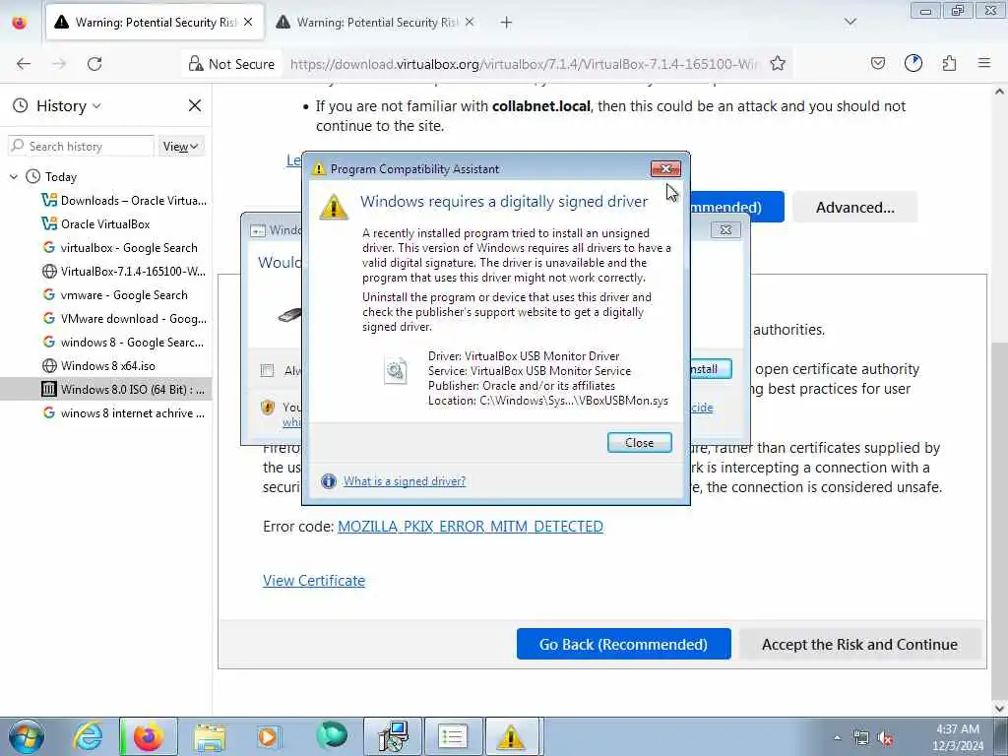
Task: Switch to the first Warning tab
Action: click(155, 23)
